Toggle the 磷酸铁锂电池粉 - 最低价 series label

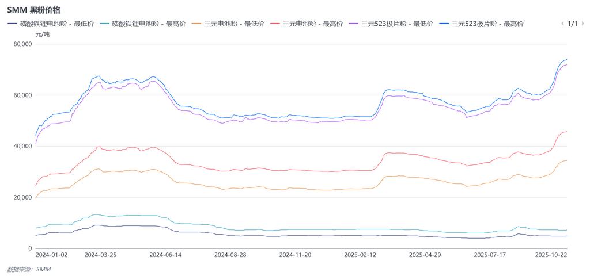tap(56, 24)
